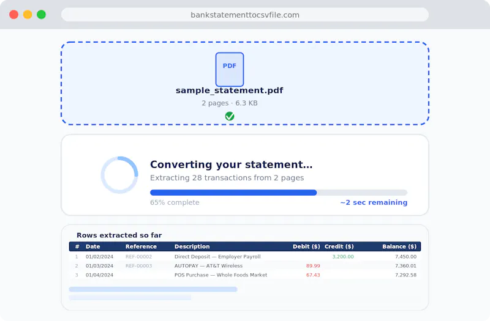Screen dimensions: 490x321
Task: Click the '#' column header
Action: (77, 246)
